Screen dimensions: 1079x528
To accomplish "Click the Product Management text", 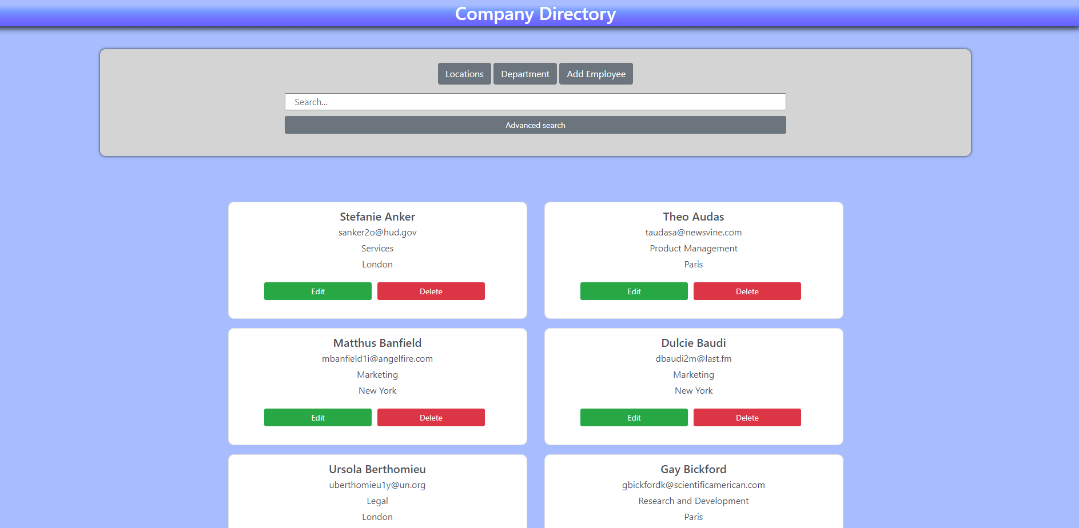I will click(694, 249).
